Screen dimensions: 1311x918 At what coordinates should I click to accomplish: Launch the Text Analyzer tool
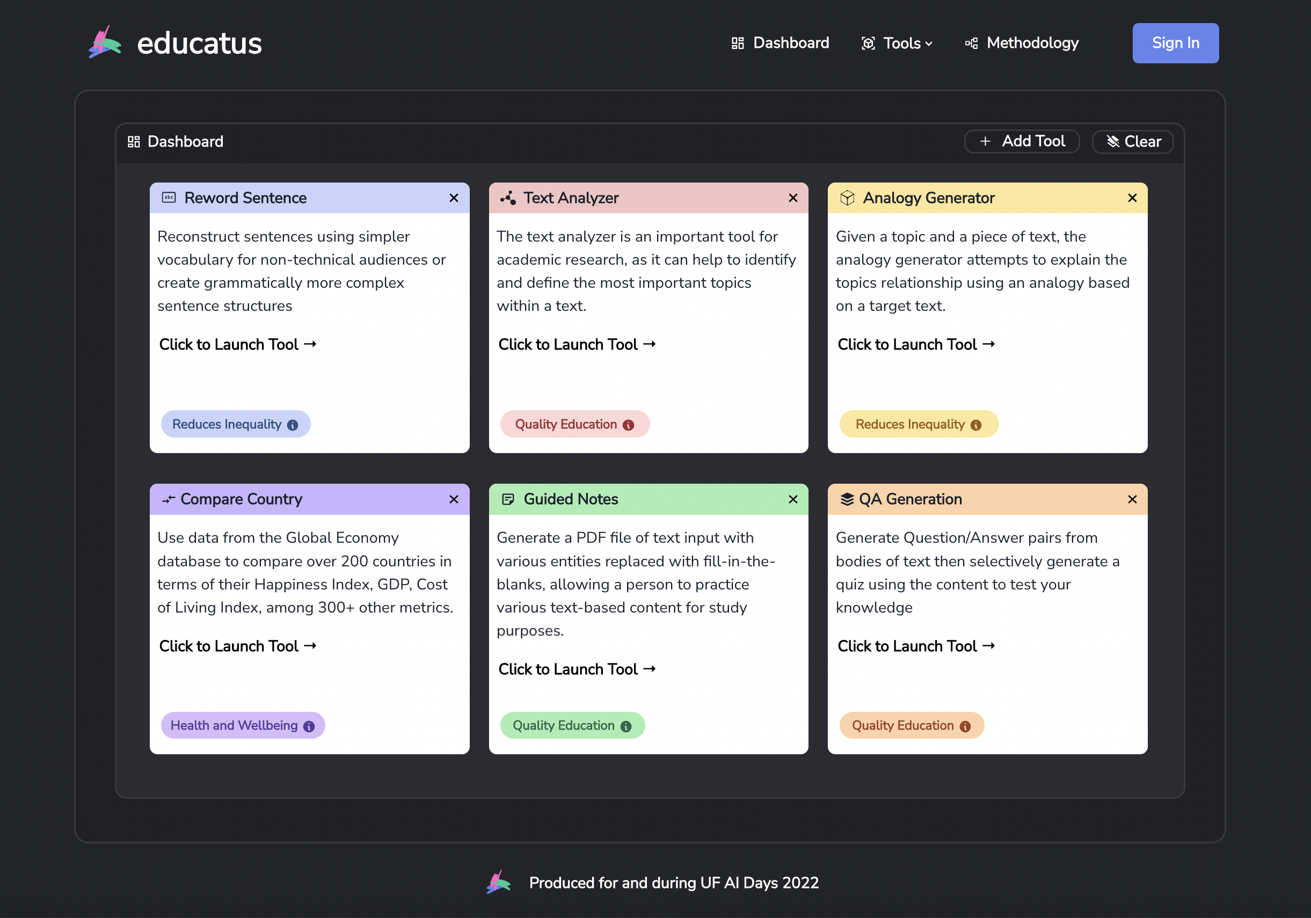pos(577,344)
